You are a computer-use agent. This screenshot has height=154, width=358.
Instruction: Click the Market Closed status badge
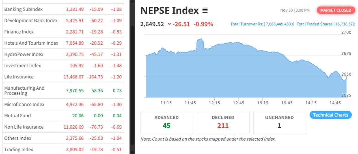coord(336,10)
